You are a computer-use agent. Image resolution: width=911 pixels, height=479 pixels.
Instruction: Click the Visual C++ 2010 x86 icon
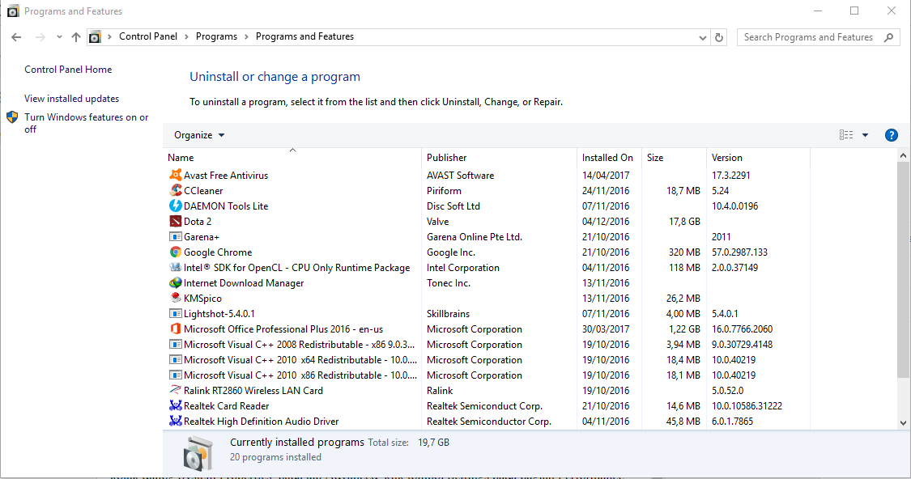point(175,375)
